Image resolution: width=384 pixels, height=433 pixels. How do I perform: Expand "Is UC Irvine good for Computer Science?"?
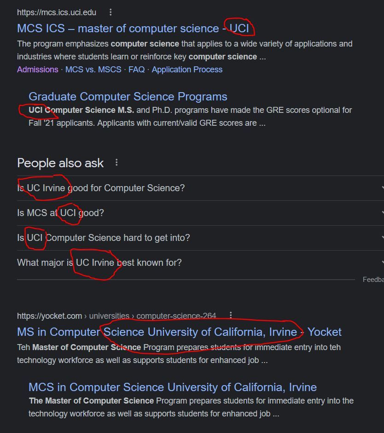[x=101, y=188]
